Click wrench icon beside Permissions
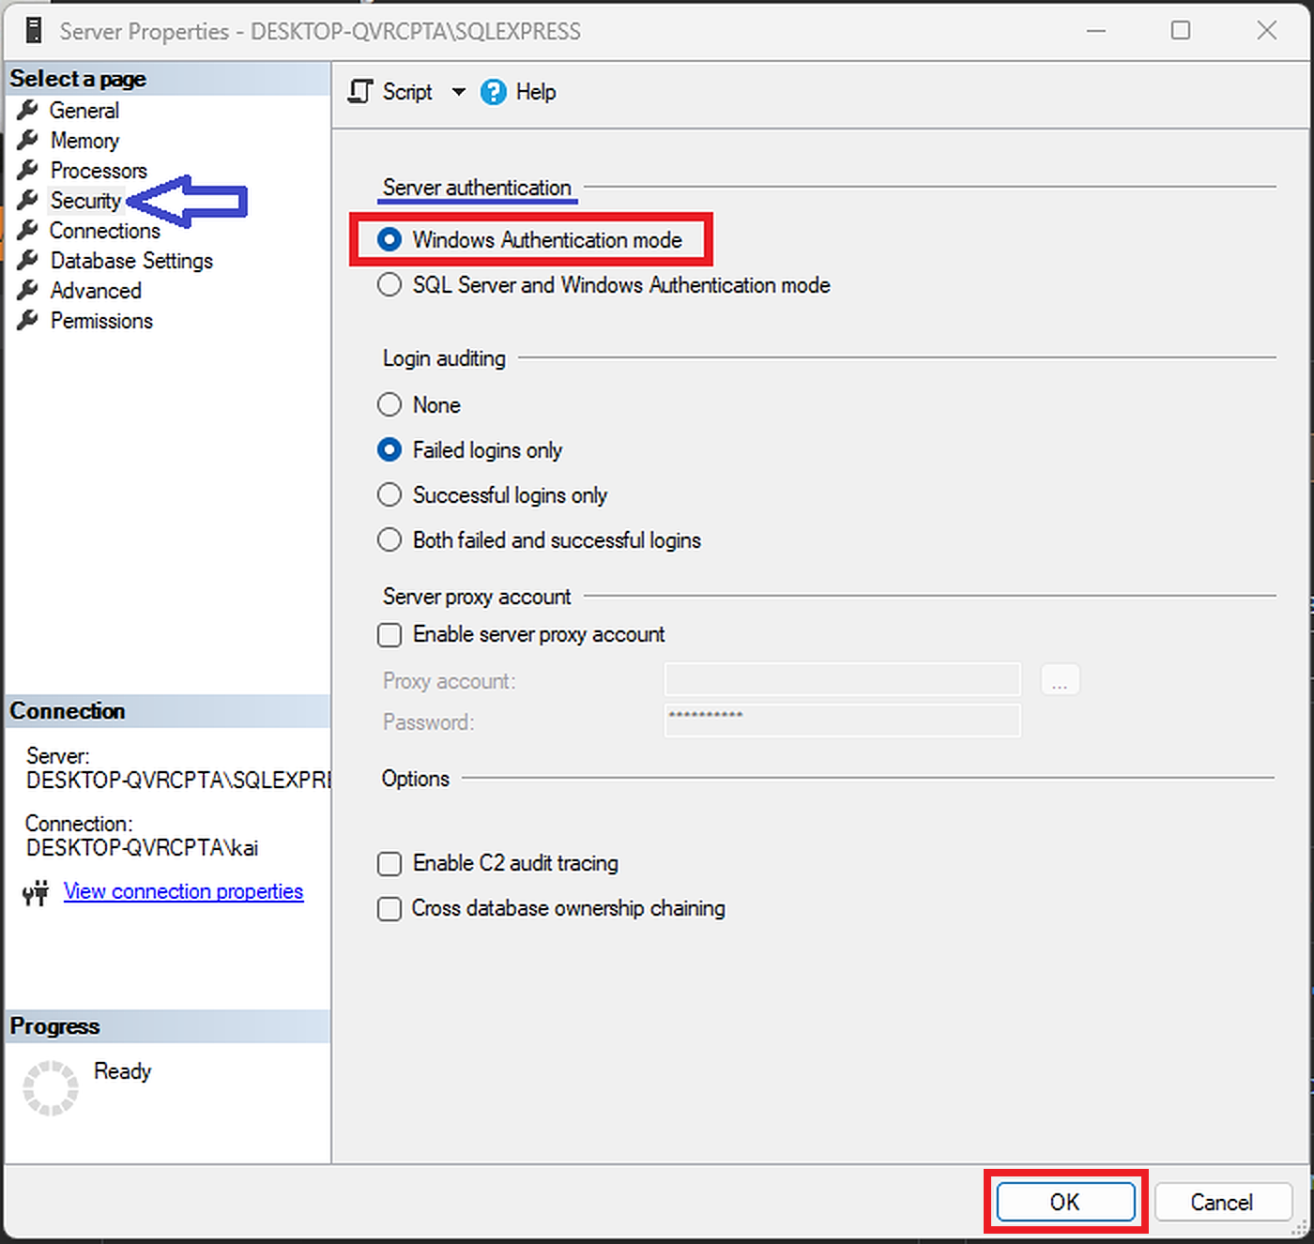 pos(28,320)
